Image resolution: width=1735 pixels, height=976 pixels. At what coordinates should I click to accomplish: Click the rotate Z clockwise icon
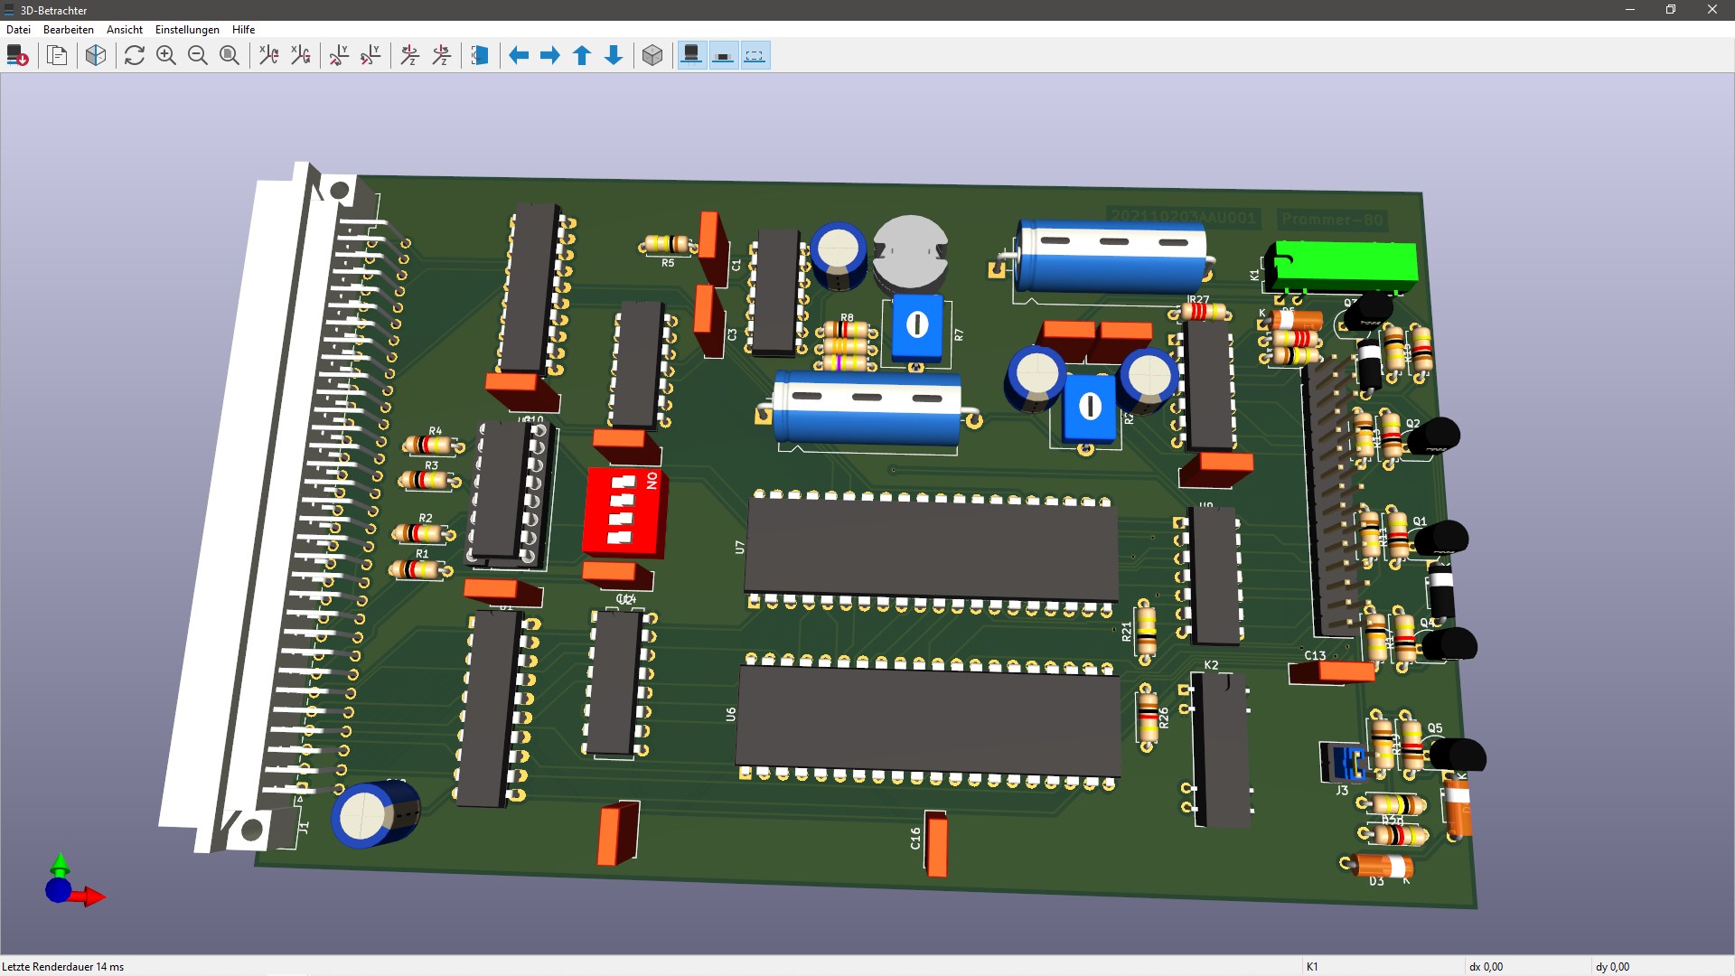pos(410,56)
